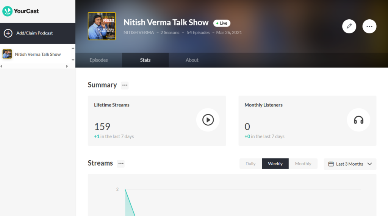Click the Monthly Listeners headphones icon

(x=358, y=120)
